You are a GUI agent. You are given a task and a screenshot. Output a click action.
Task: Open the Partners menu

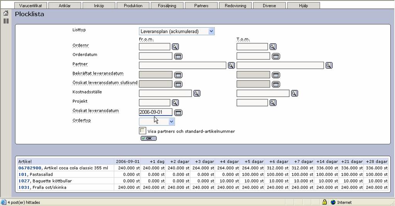coord(201,5)
